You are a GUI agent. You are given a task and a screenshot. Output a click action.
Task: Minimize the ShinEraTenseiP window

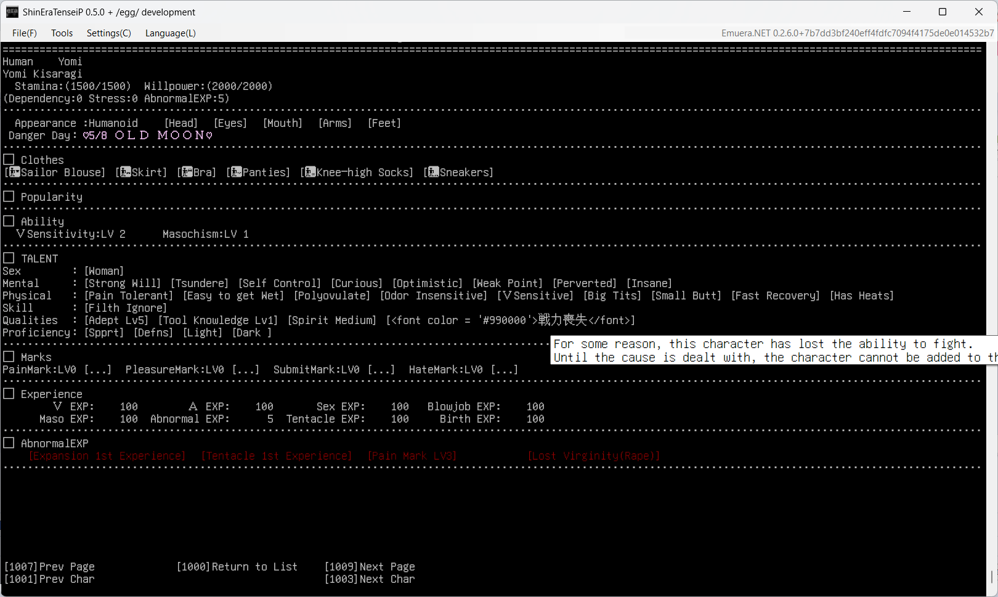click(x=907, y=12)
